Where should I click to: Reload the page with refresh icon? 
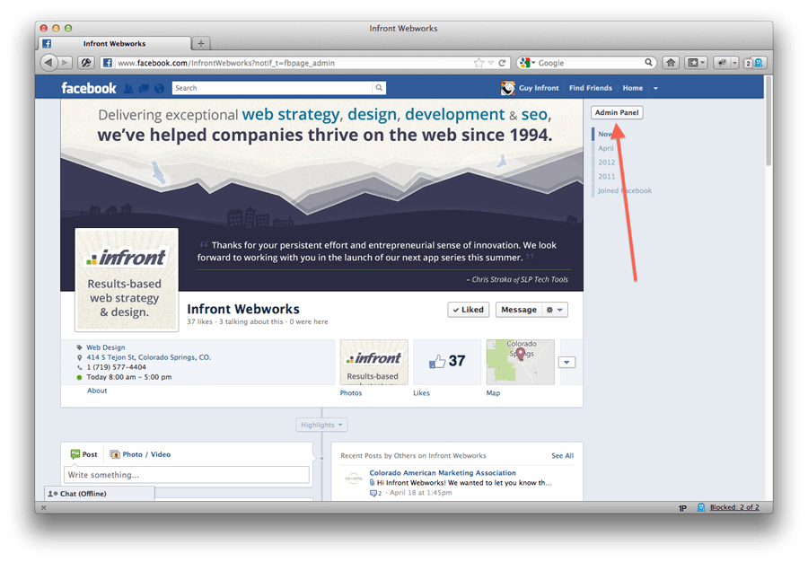(x=502, y=63)
